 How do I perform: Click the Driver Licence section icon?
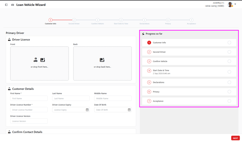coord(9,40)
